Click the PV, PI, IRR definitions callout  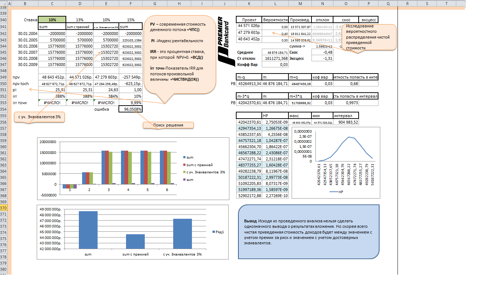click(179, 54)
